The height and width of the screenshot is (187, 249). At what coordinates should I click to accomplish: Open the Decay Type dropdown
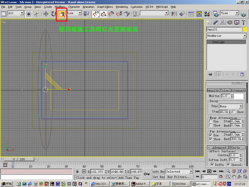click(231, 106)
